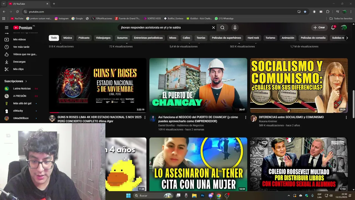
Task: Select the Entrevistas periodísticas chip
Action: [x=148, y=38]
